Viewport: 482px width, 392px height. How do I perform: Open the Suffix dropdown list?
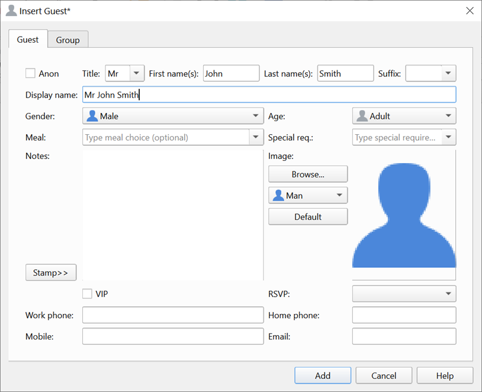point(448,73)
